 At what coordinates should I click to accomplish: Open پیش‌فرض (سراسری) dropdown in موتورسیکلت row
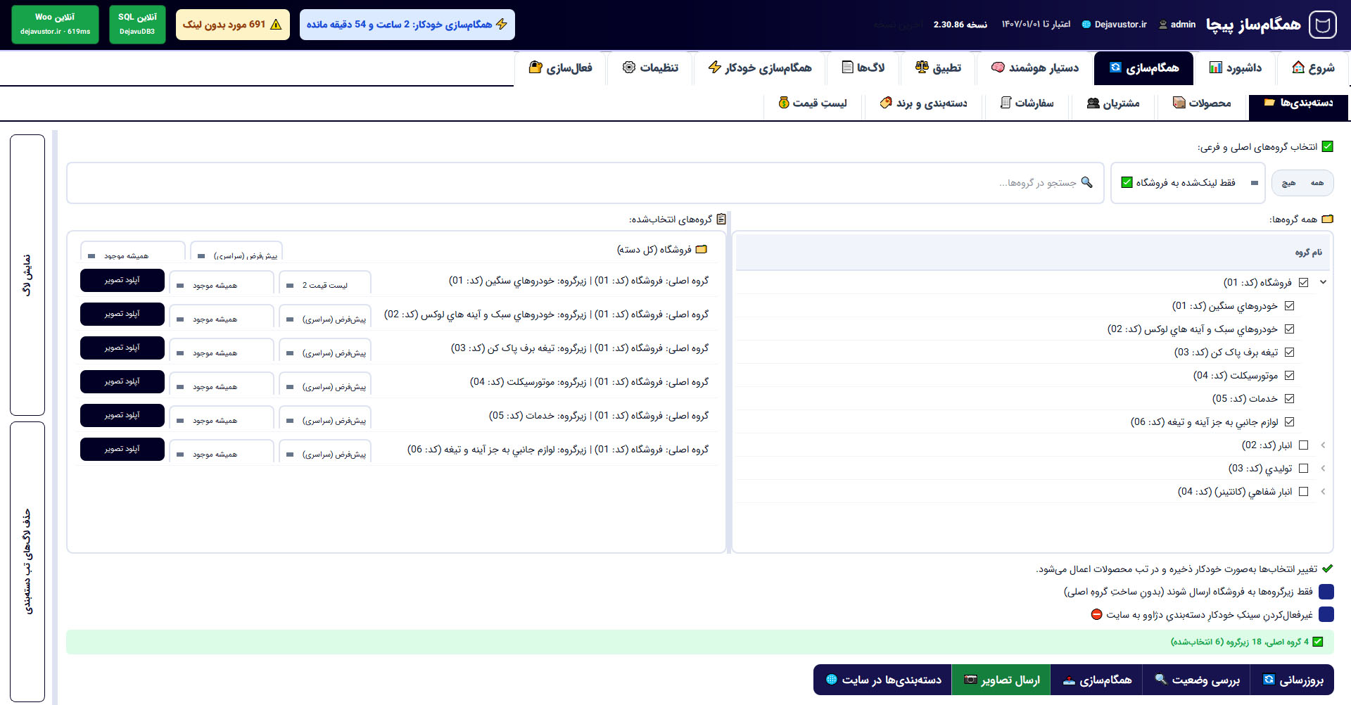coord(325,384)
